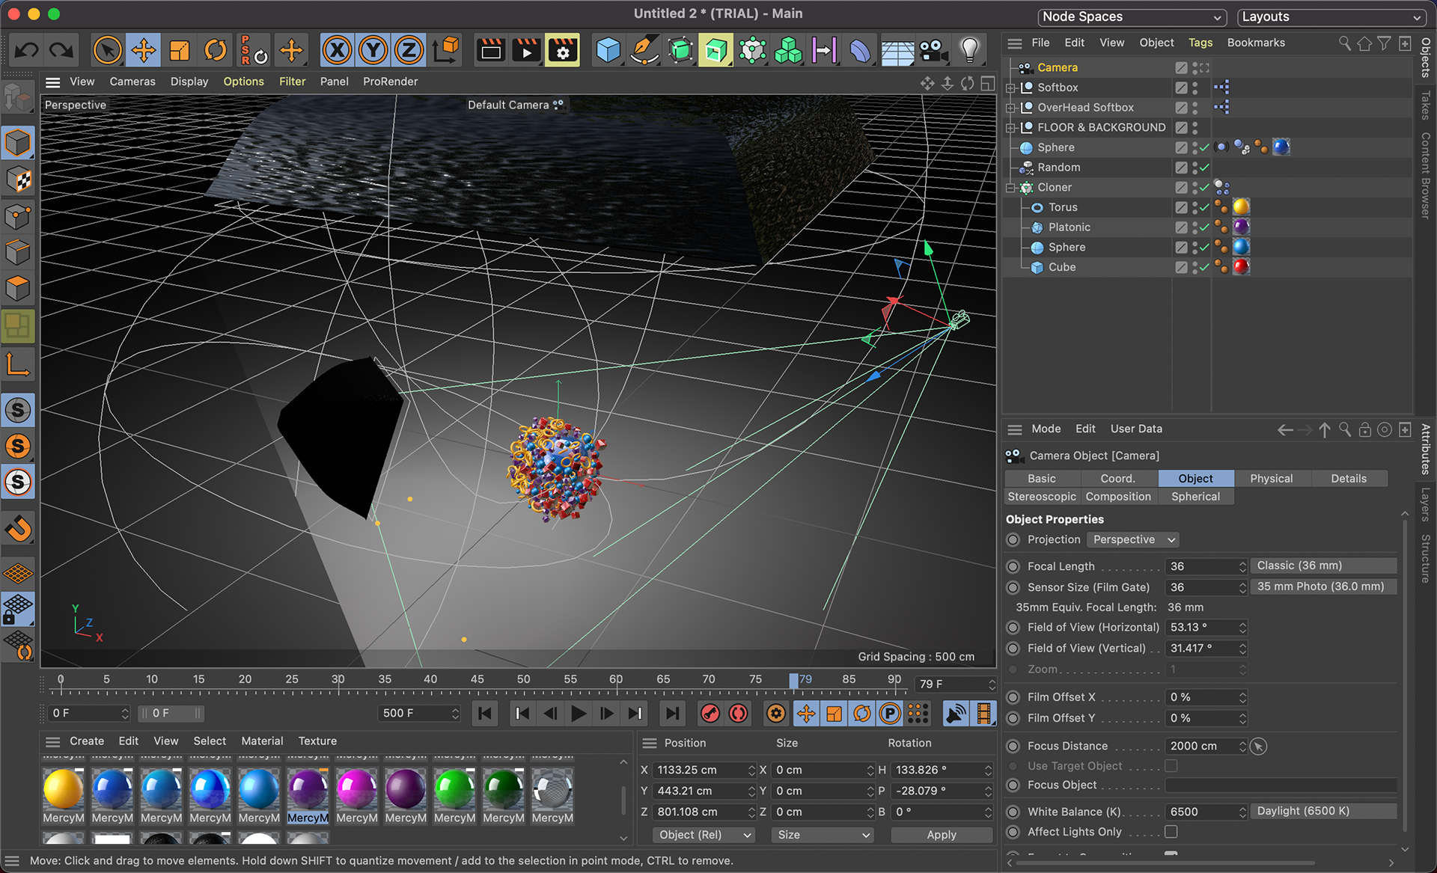Click the Record Active Objects keyframe button

710,714
